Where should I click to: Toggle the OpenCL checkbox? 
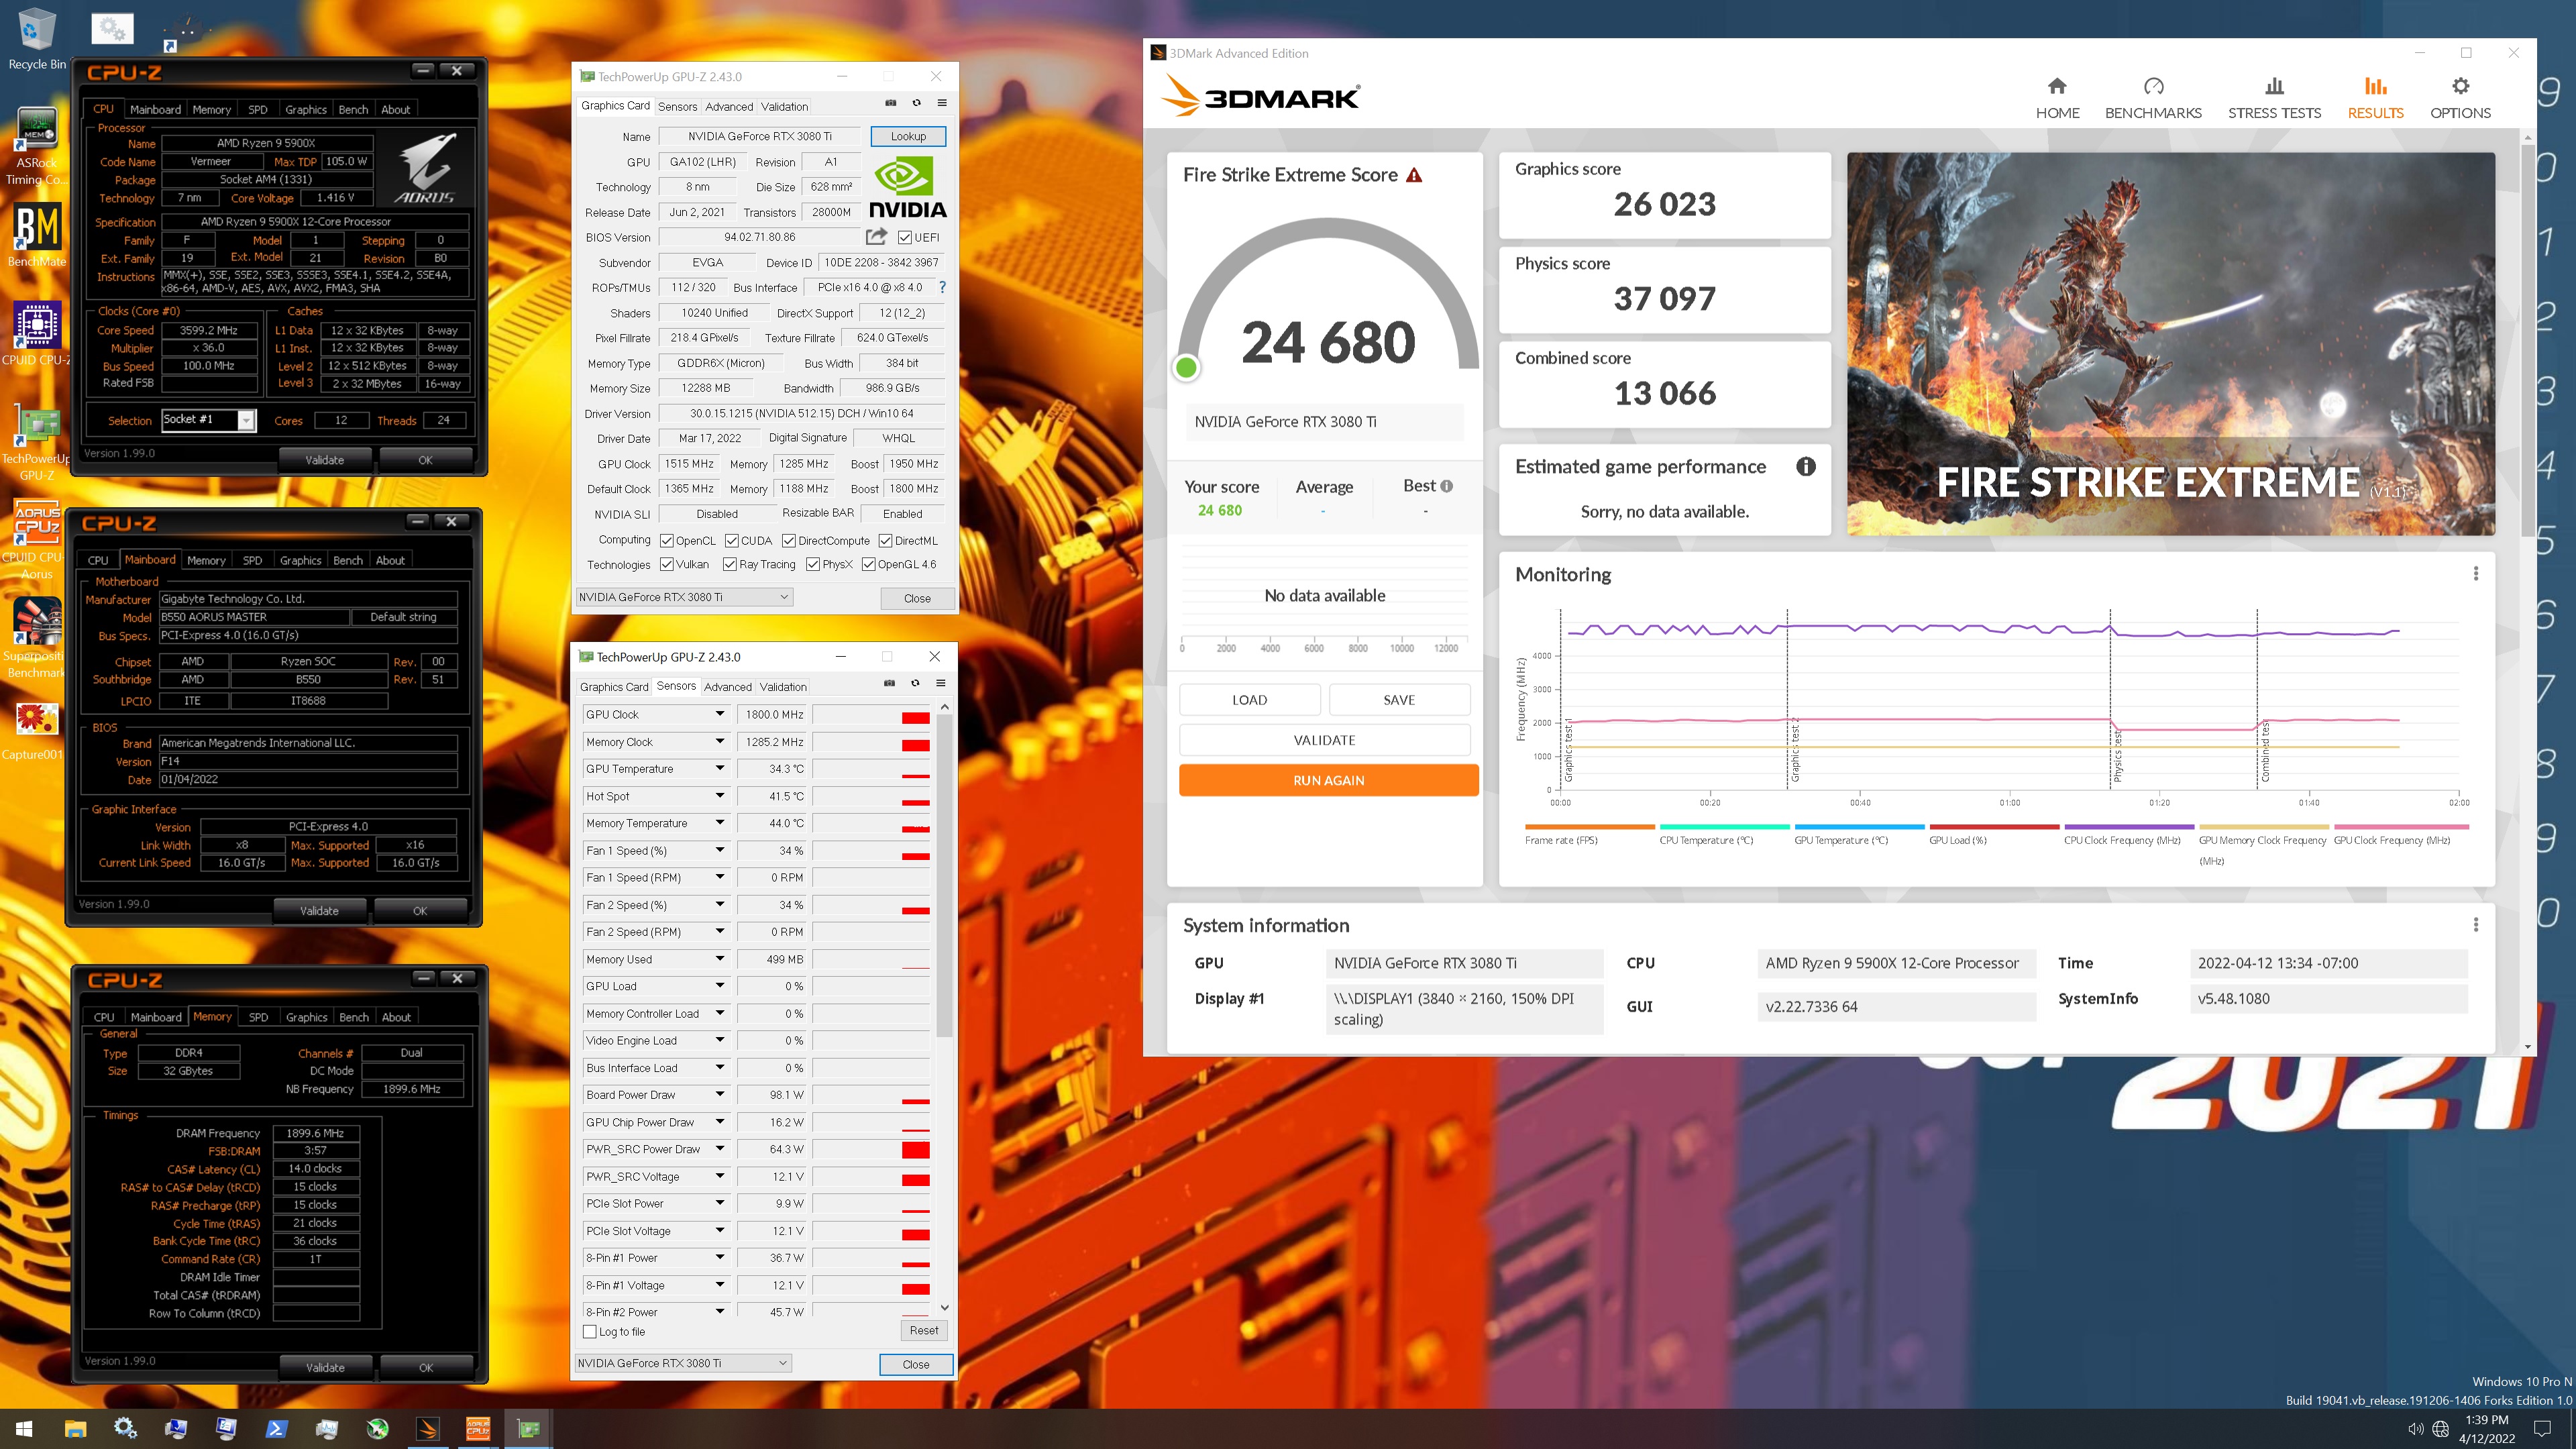[x=667, y=541]
